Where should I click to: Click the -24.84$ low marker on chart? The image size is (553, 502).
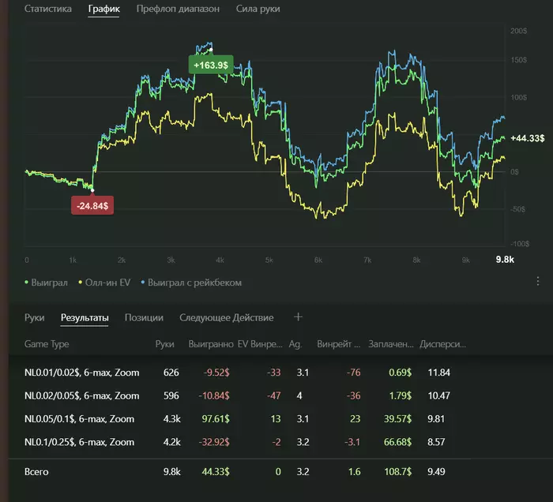93,205
